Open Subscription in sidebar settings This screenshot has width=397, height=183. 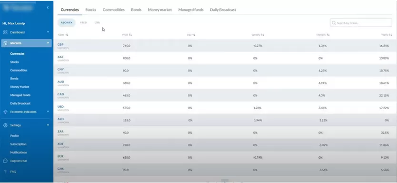click(18, 144)
